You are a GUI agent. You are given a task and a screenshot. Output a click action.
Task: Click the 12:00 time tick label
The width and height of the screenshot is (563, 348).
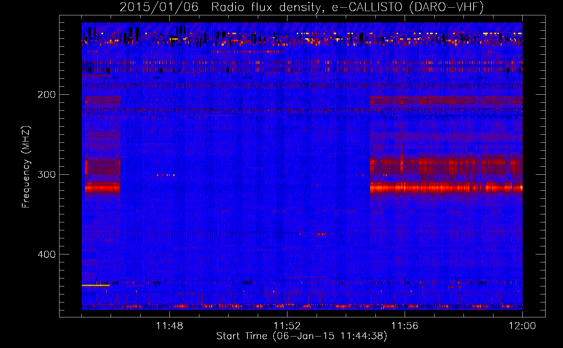pyautogui.click(x=522, y=326)
